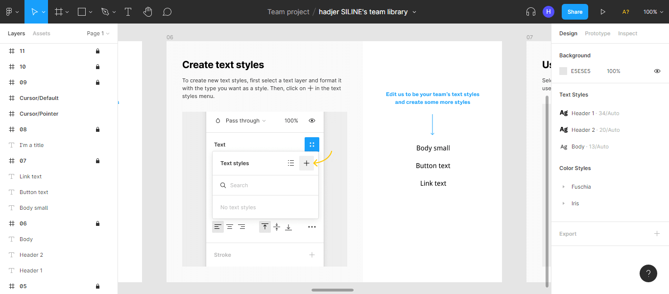Open the Prototype tab
This screenshot has width=669, height=294.
click(x=597, y=33)
